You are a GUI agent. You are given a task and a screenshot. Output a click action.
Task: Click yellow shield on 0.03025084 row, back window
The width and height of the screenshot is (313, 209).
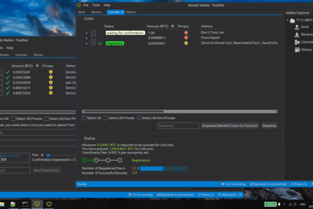coord(51,77)
